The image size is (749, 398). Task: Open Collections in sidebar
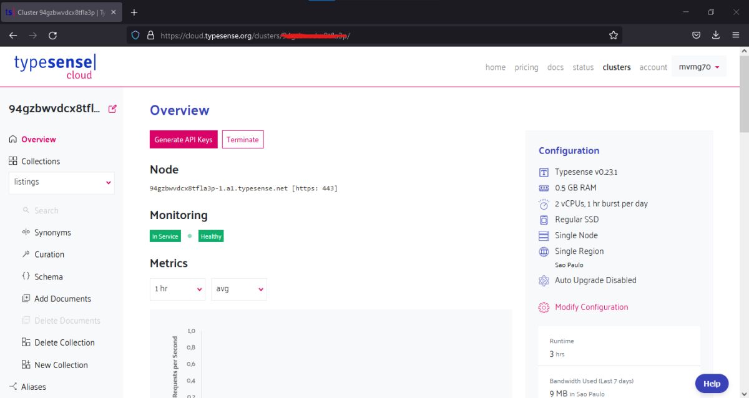pyautogui.click(x=41, y=161)
